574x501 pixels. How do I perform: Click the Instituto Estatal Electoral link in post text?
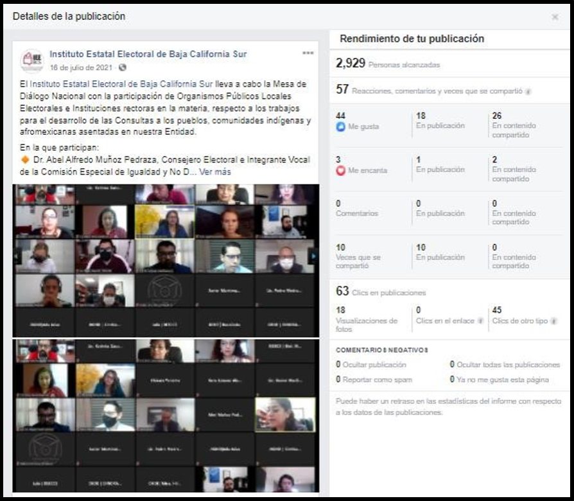tap(121, 84)
